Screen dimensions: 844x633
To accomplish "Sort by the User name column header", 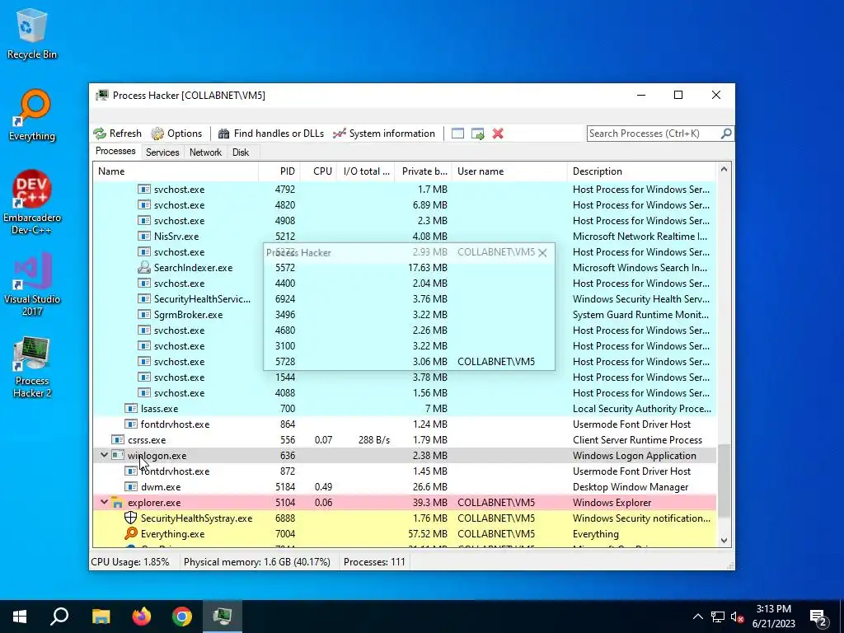I will [x=509, y=171].
